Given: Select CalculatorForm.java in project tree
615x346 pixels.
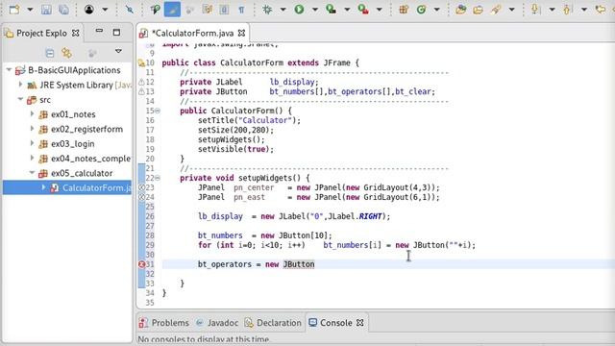Looking at the screenshot, I should (x=67, y=188).
